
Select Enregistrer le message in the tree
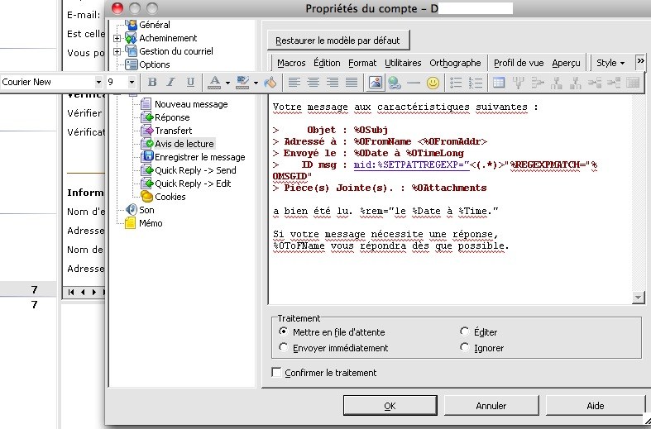tap(199, 157)
